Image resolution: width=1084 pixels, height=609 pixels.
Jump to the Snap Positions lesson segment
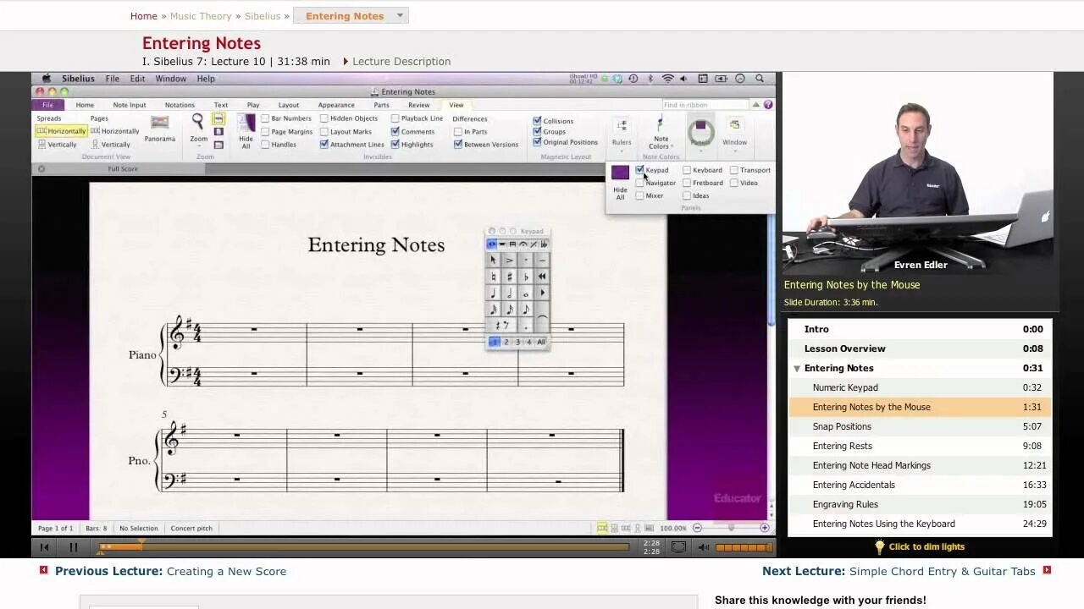pyautogui.click(x=920, y=426)
